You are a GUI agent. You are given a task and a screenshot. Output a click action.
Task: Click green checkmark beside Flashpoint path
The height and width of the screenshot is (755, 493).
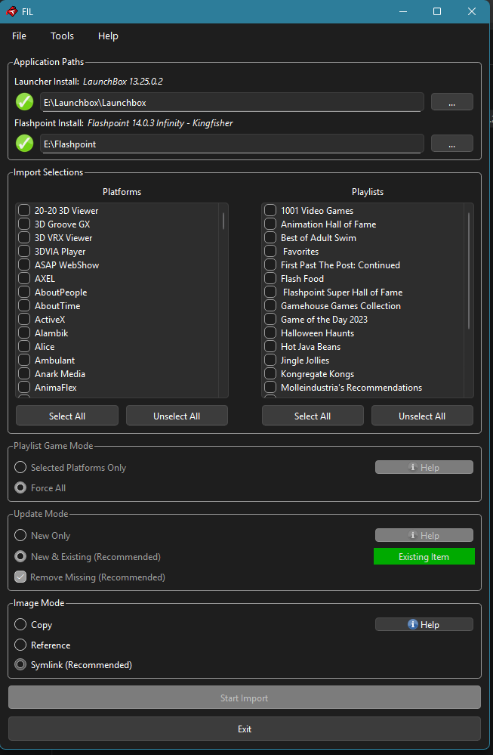click(x=25, y=144)
